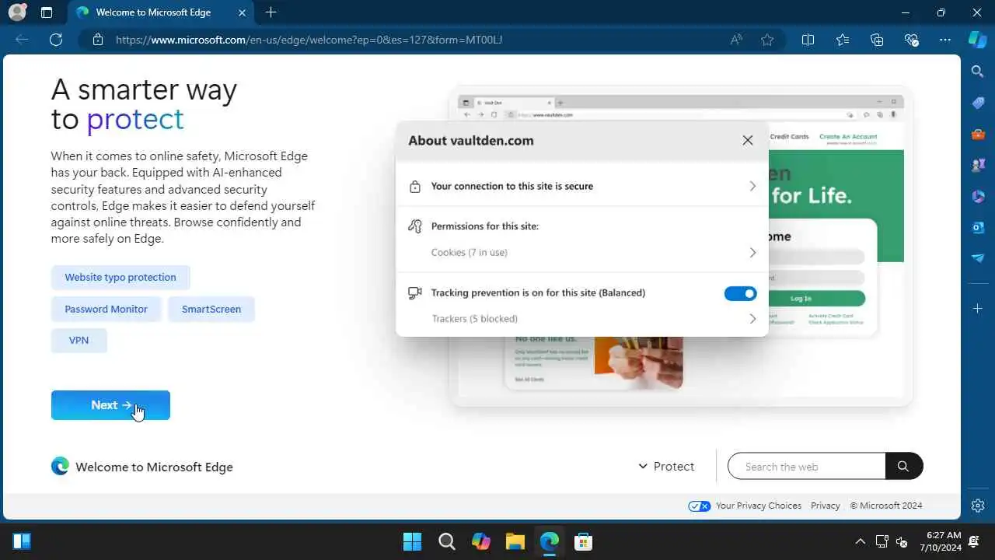The image size is (995, 560).
Task: Open the widgets panel in taskbar corner
Action: [22, 541]
